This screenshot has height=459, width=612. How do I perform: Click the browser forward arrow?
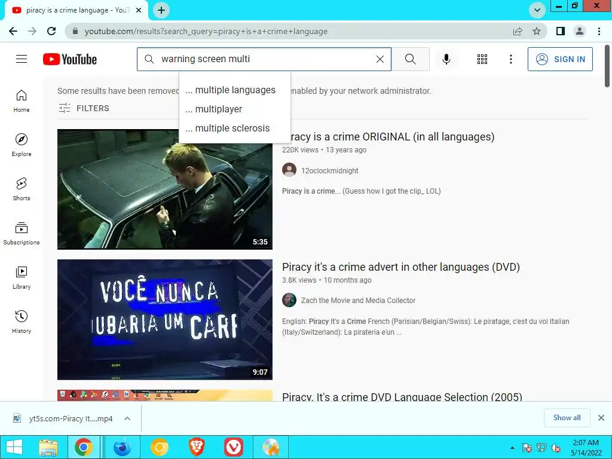tap(32, 31)
